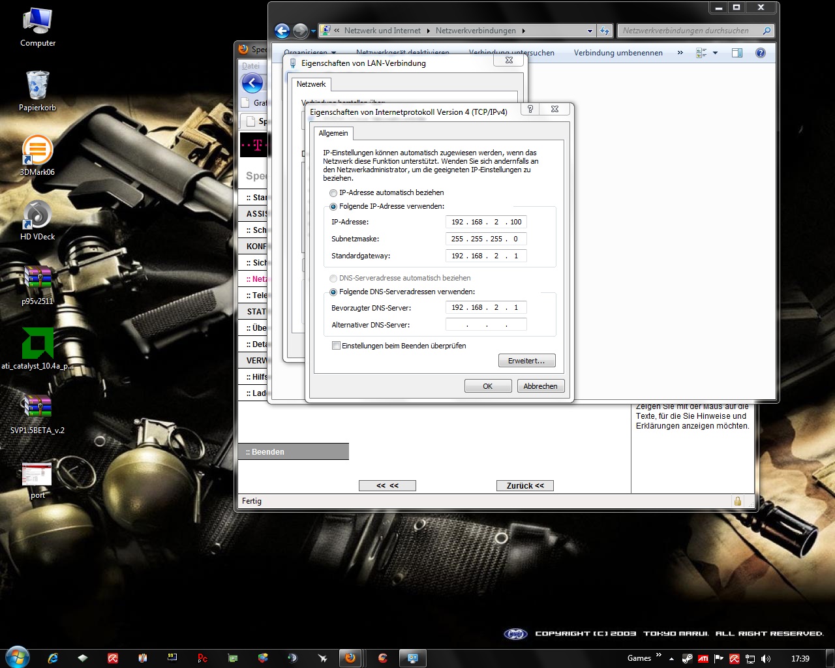
Task: Click the Explorer back arrow button
Action: [x=282, y=31]
